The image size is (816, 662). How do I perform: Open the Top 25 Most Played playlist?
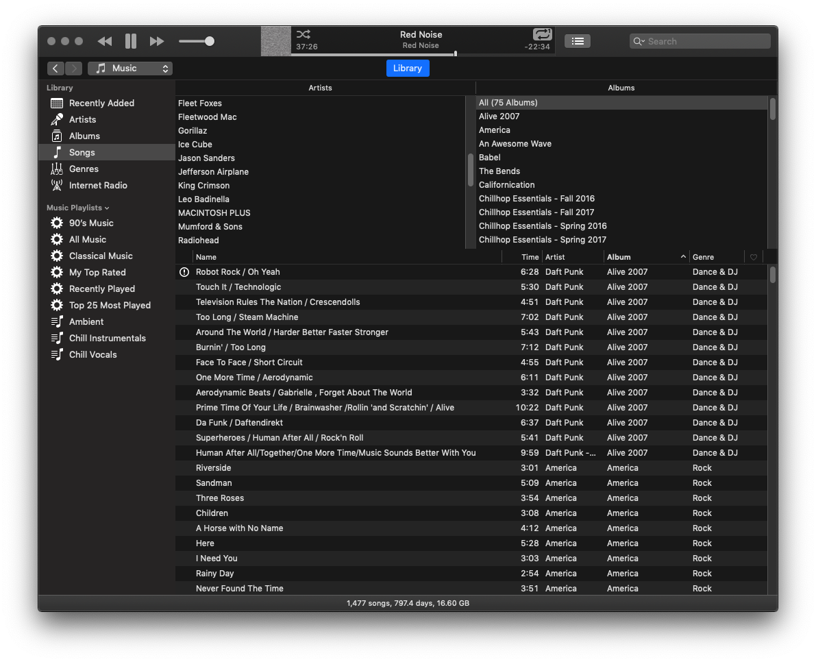tap(107, 305)
